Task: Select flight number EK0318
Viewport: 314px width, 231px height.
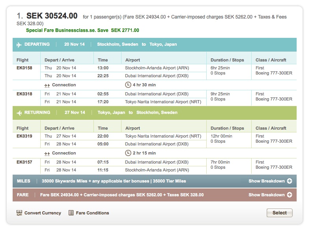Action: pyautogui.click(x=24, y=94)
